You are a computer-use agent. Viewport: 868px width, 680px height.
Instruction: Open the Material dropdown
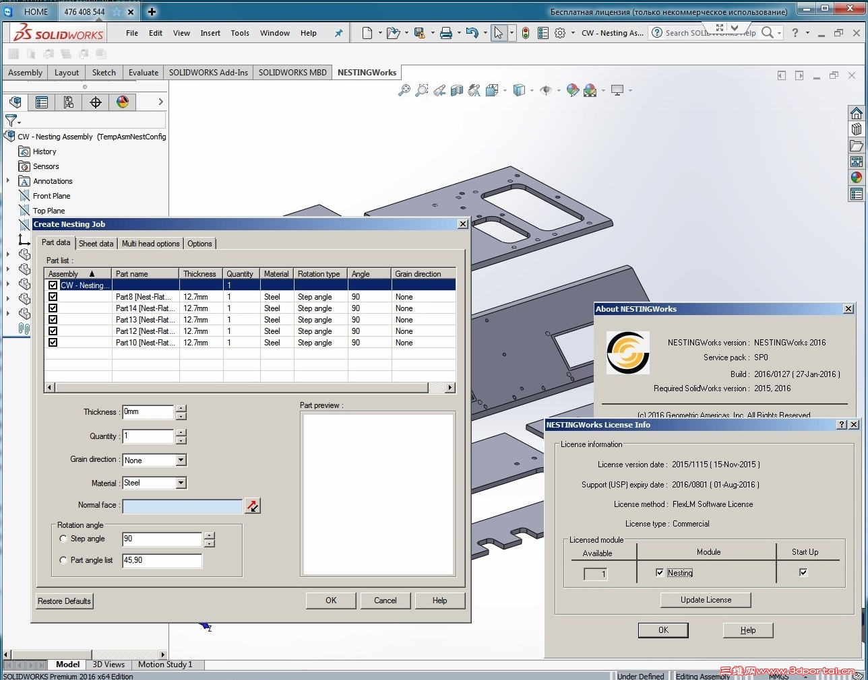181,483
